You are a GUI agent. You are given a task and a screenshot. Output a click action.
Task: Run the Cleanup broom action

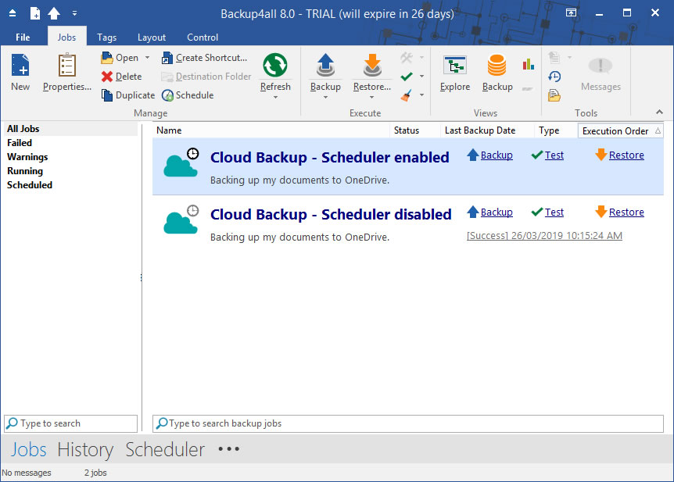[407, 95]
